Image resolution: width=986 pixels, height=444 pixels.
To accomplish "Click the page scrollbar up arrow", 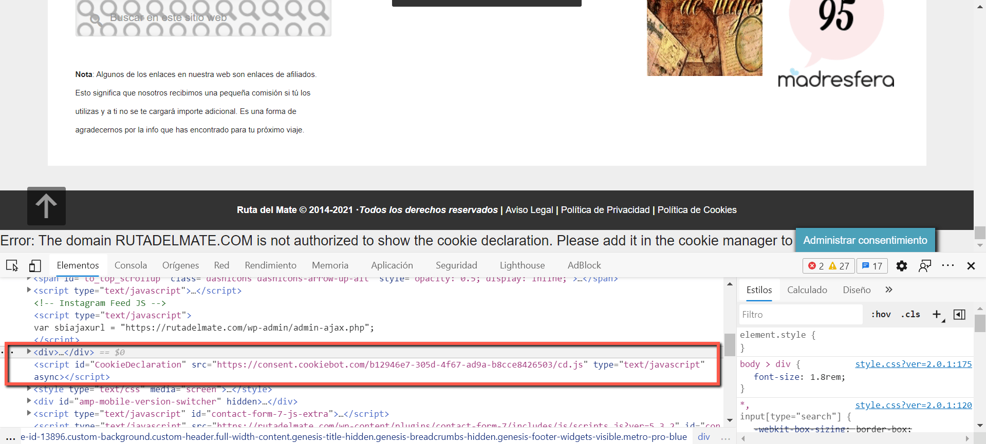I will tap(980, 6).
